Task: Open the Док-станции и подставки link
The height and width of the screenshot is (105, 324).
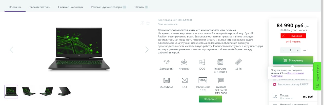Action: [287, 74]
